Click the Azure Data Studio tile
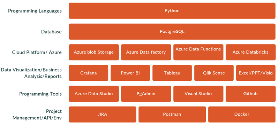This screenshot has height=126, width=278. click(94, 94)
